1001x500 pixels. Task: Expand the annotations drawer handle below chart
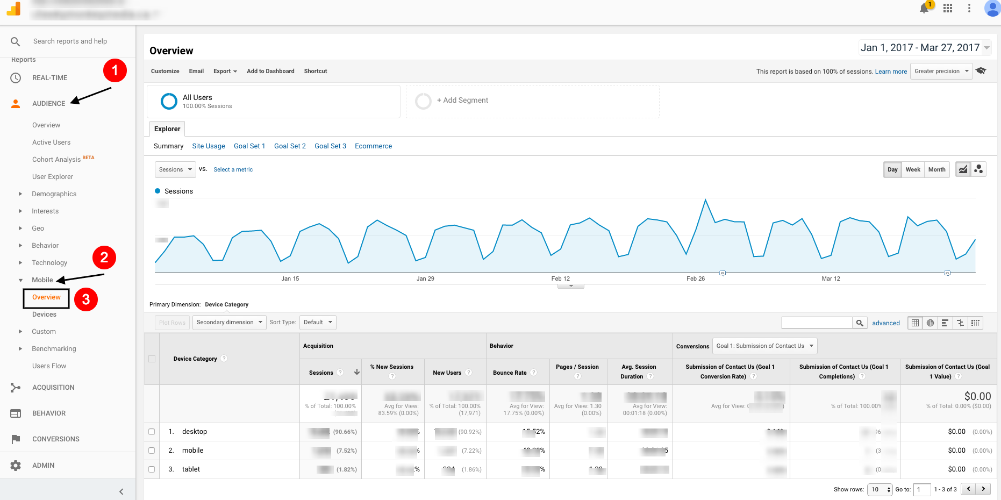[571, 286]
